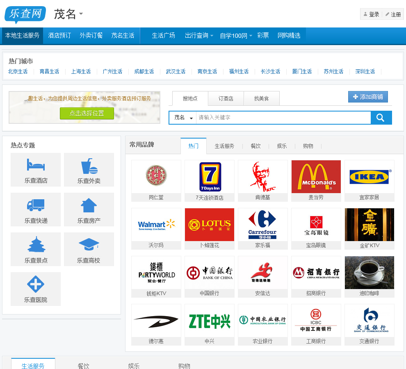Select the ZTE 中兴 logo

[x=210, y=321]
